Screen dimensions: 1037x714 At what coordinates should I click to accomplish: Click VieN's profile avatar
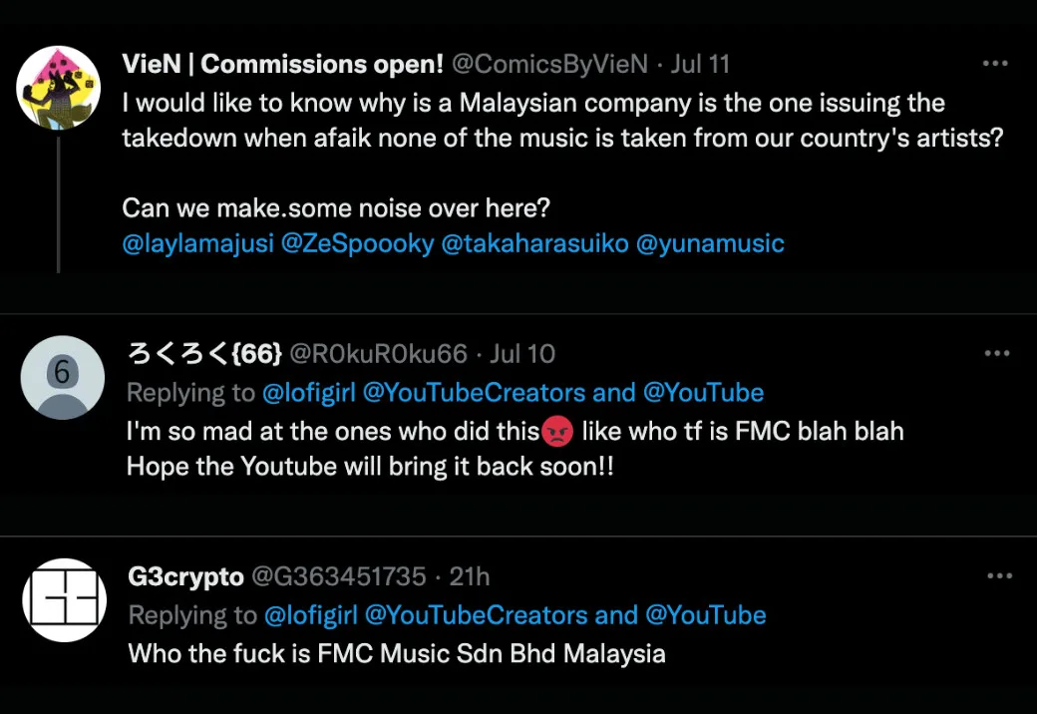(x=60, y=88)
